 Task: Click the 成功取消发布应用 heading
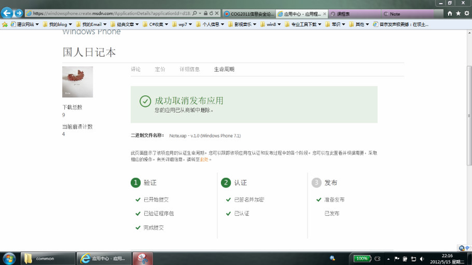click(189, 101)
